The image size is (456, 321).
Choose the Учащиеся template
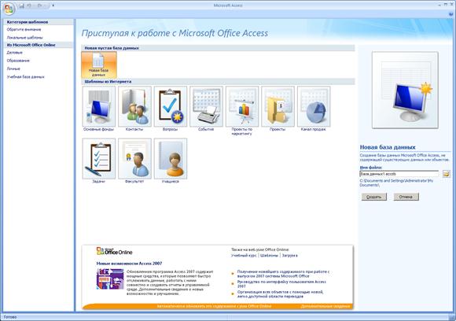pyautogui.click(x=171, y=161)
